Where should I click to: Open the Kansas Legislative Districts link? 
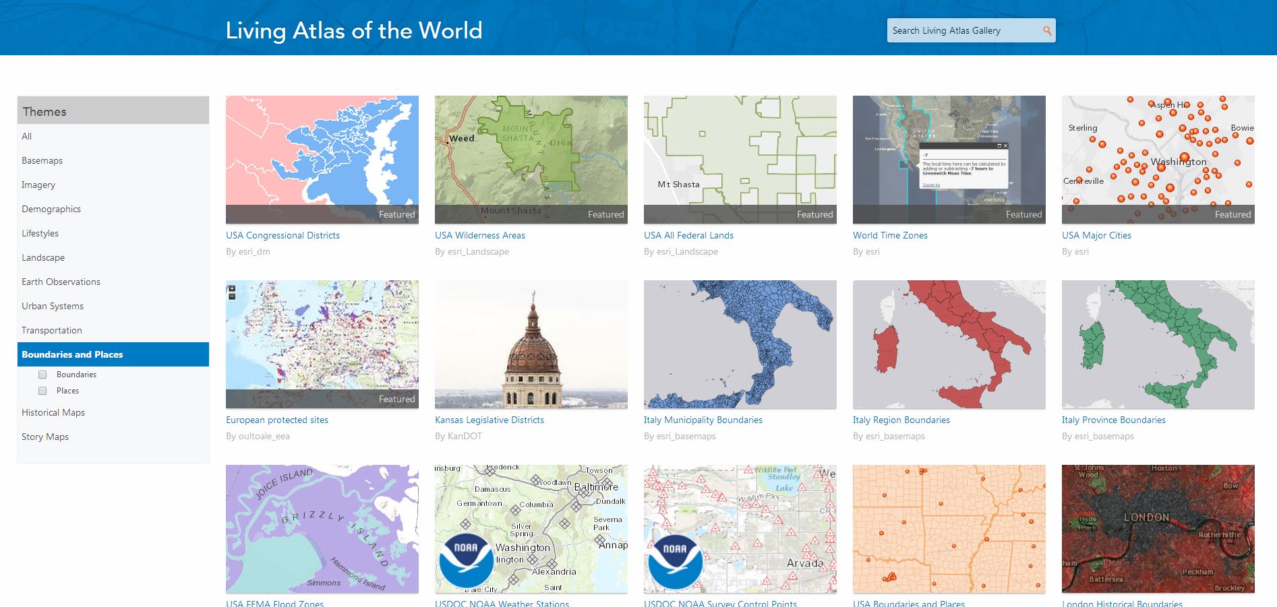[489, 420]
